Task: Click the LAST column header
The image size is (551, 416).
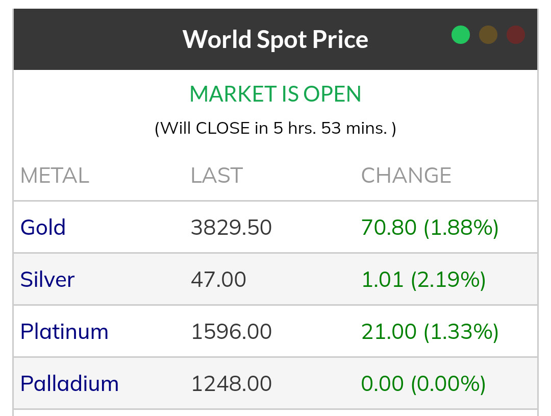Action: [216, 176]
